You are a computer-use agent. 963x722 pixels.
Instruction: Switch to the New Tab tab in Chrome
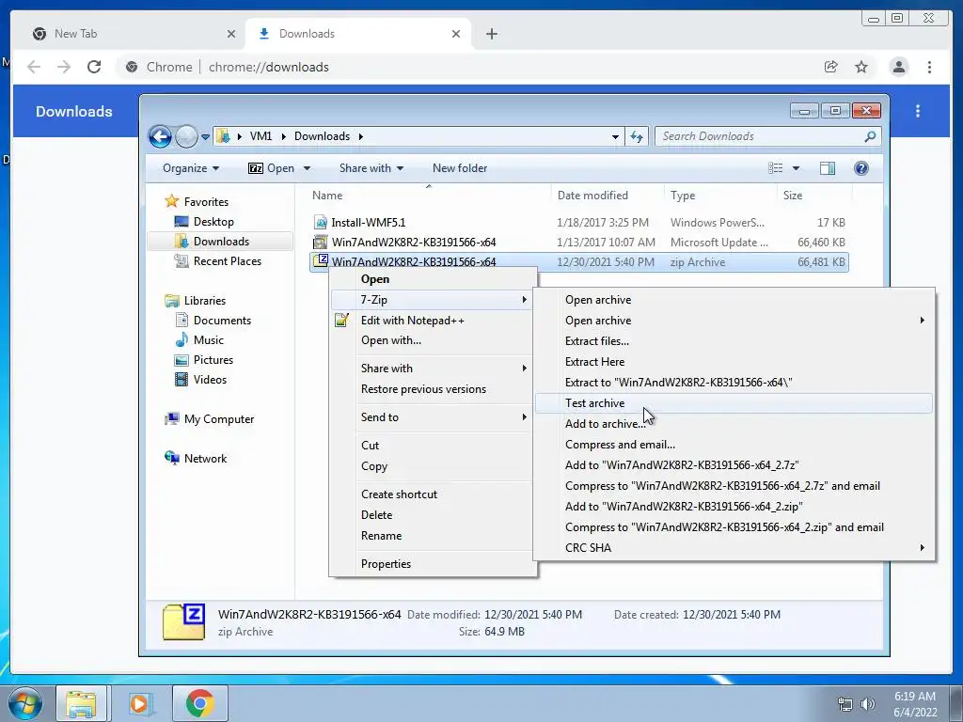click(x=134, y=34)
